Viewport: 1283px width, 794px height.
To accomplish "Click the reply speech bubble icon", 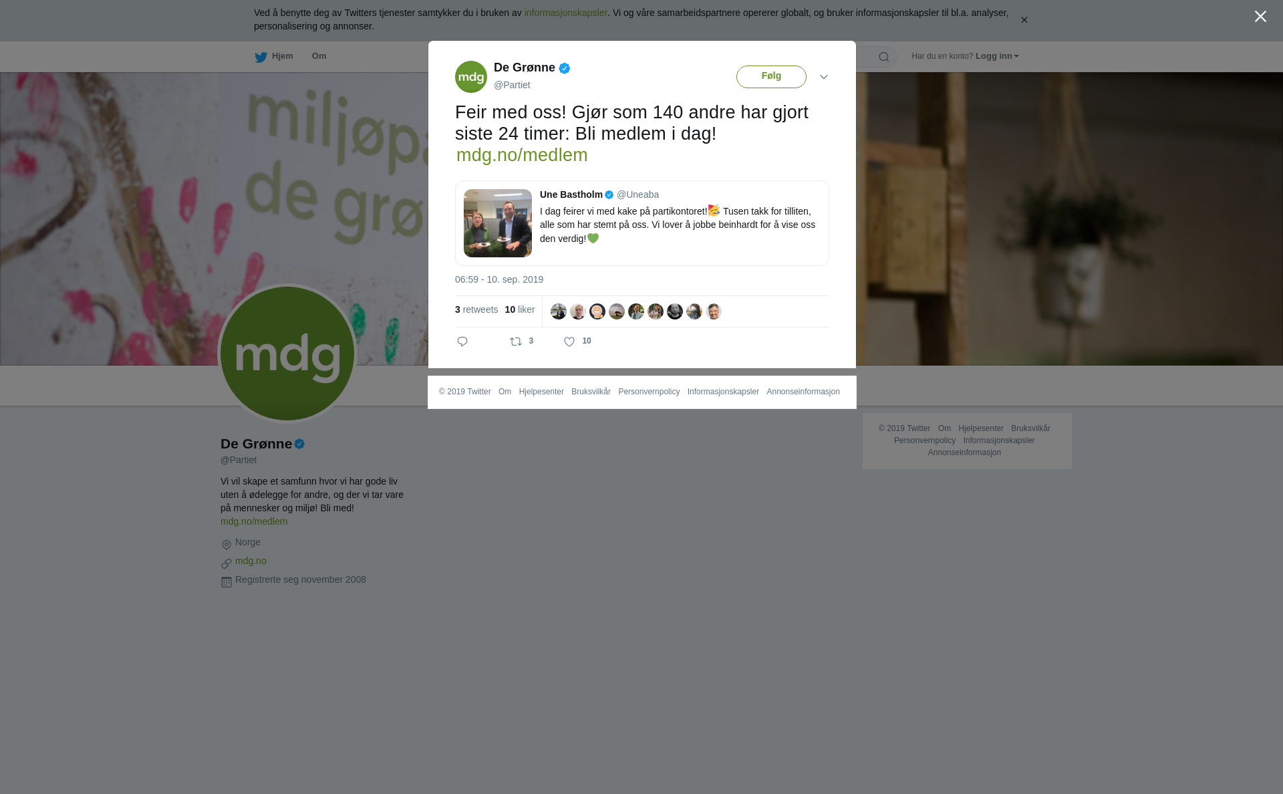I will click(x=462, y=342).
